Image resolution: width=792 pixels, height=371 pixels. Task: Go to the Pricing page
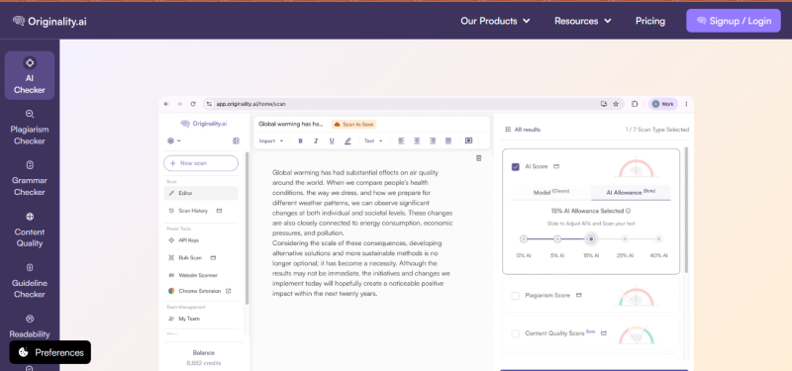pyautogui.click(x=650, y=21)
